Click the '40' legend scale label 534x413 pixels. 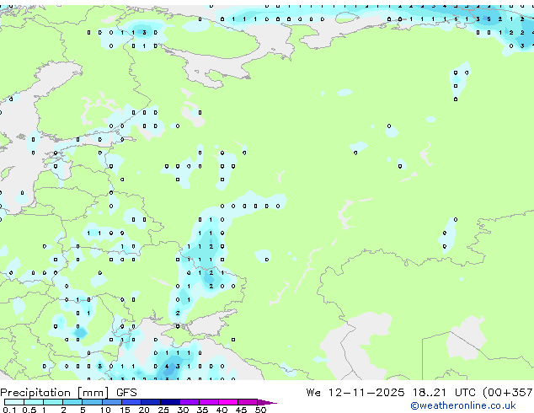tap(222, 410)
